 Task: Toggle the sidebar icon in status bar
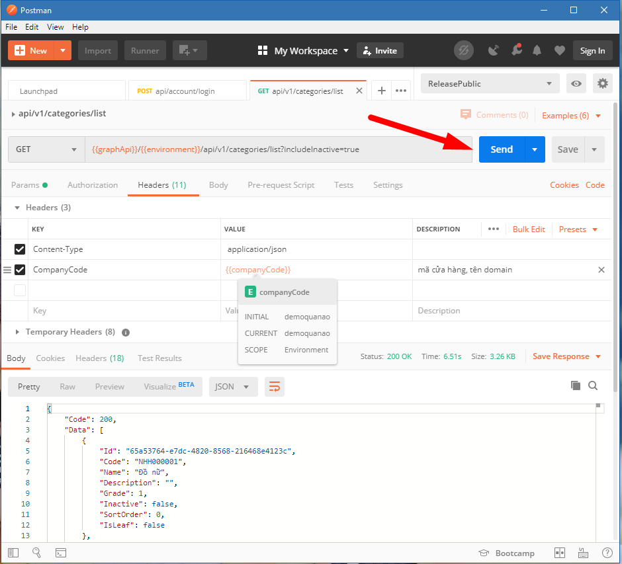[13, 553]
